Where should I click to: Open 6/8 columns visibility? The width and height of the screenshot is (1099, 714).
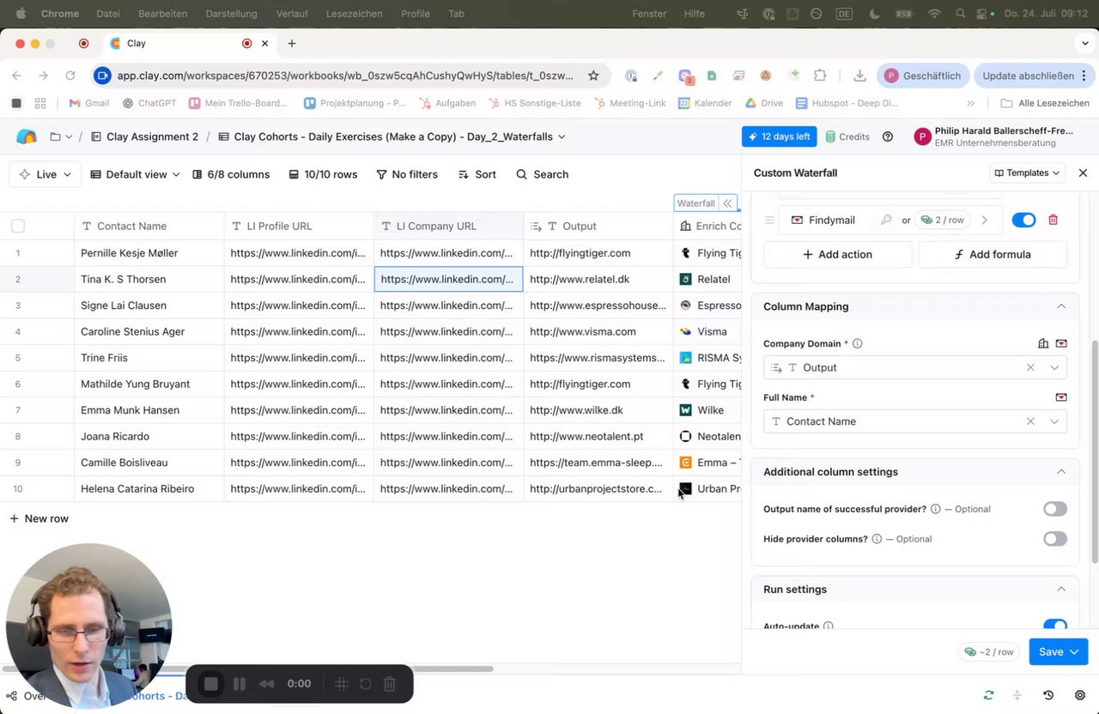tap(231, 174)
